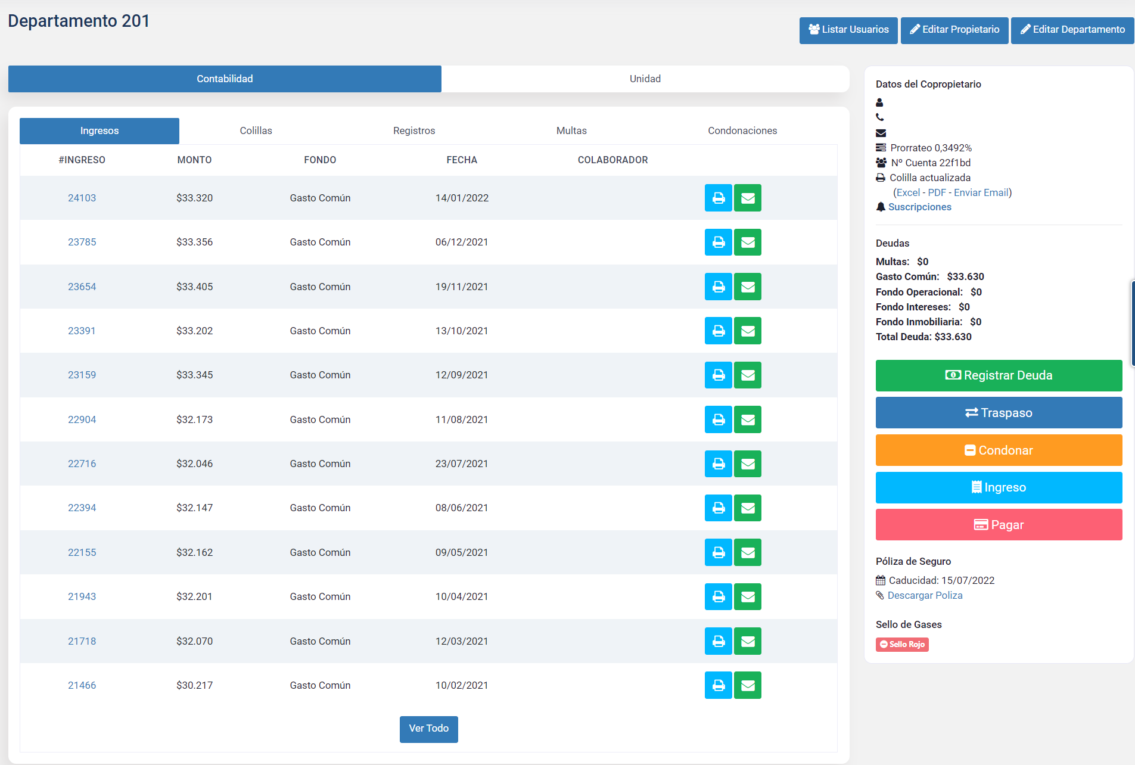This screenshot has width=1135, height=765.
Task: Switch to the Unidad tab
Action: point(645,79)
